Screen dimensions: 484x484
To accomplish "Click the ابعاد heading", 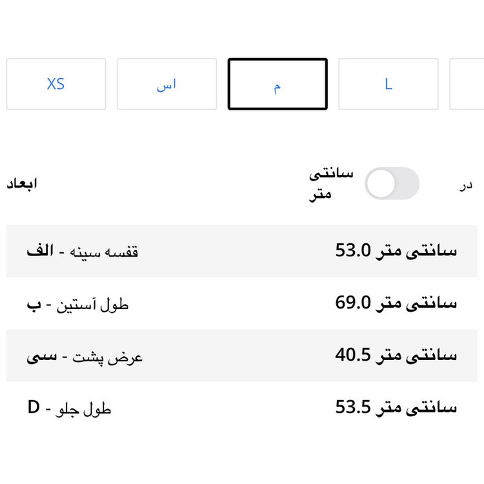I will click(x=23, y=184).
